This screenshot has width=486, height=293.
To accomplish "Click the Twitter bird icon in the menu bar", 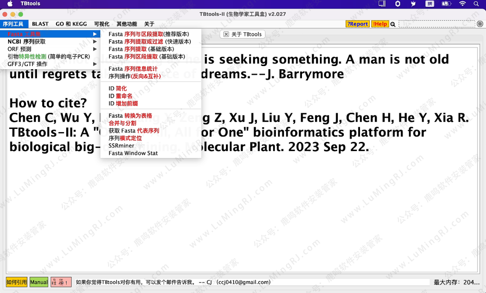I will [x=413, y=4].
